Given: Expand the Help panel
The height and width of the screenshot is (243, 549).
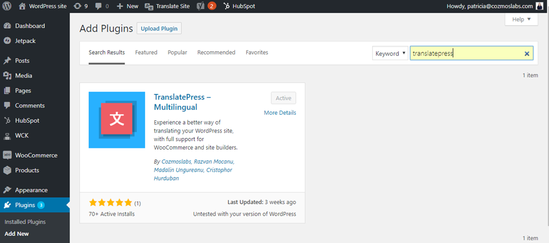Looking at the screenshot, I should (x=522, y=20).
